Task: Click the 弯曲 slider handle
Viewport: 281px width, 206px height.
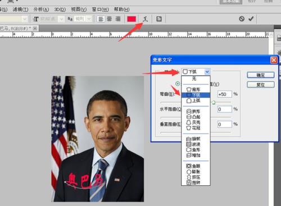Action: click(x=214, y=102)
